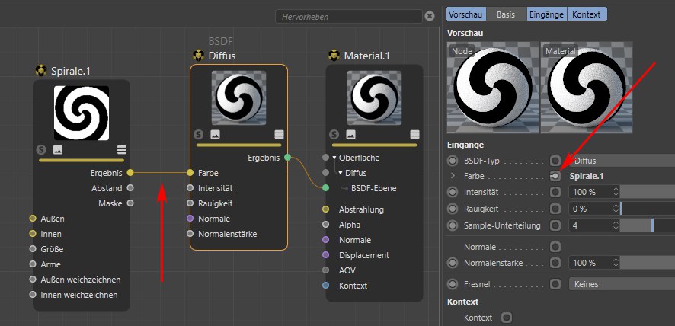Click into the Hervorheben search field
The image size is (675, 326).
click(348, 15)
